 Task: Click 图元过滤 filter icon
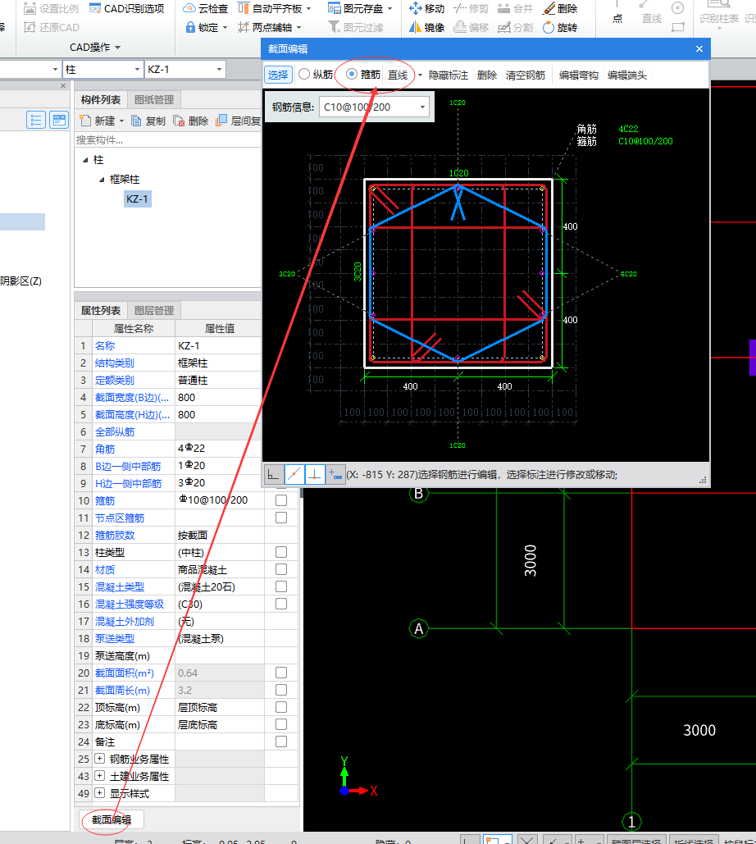pos(335,27)
